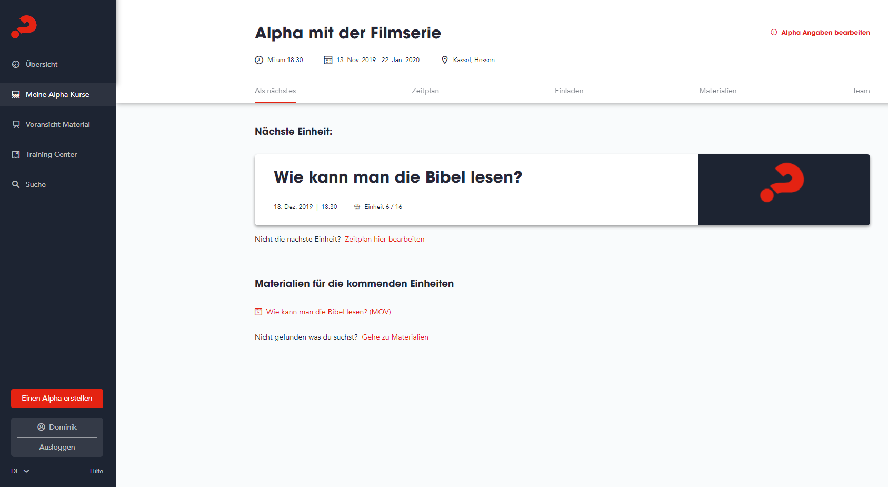888x487 pixels.
Task: Click the Einen Alpha erstellen button
Action: pos(57,399)
